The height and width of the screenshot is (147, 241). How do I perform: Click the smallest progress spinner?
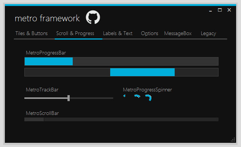point(124,96)
